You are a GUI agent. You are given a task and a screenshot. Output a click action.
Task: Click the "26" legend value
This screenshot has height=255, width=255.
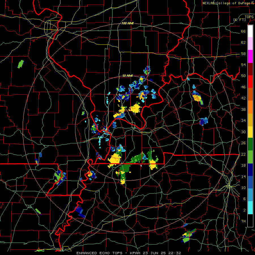[x=243, y=143]
